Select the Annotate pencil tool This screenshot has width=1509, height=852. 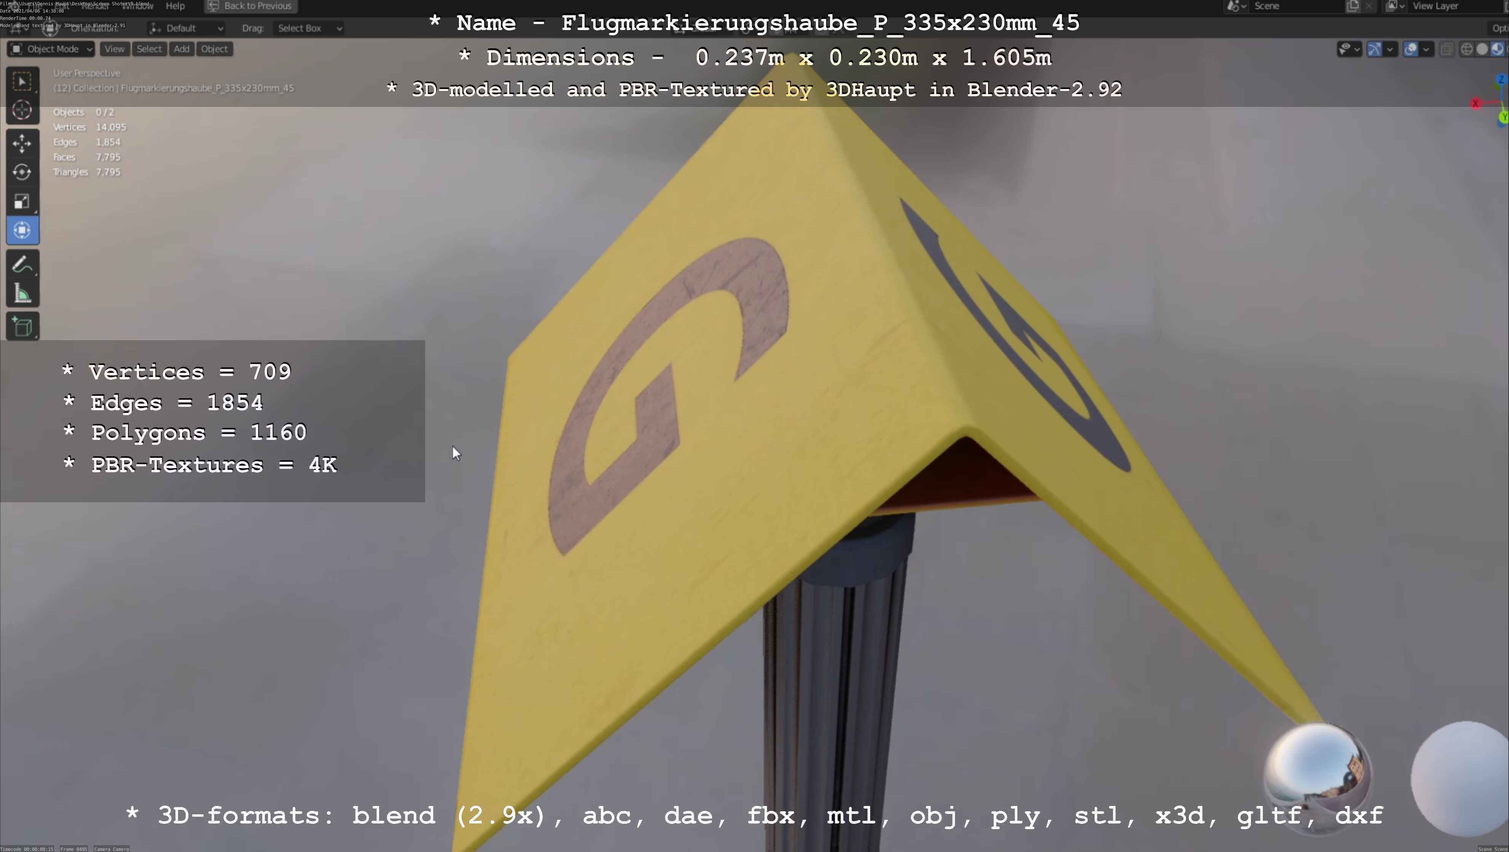(22, 265)
